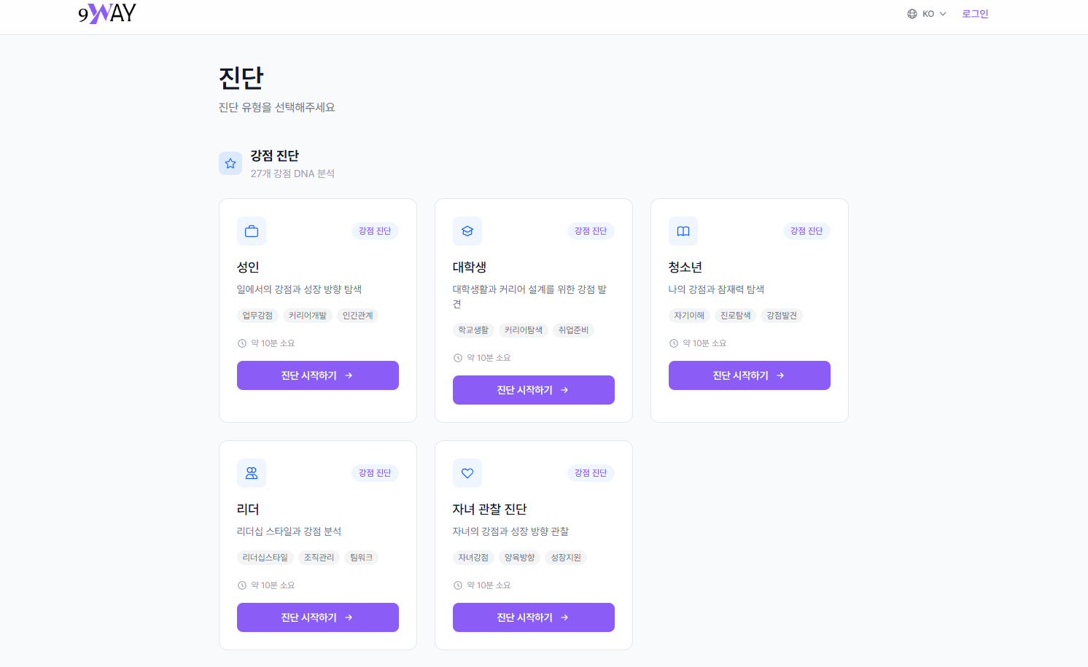The image size is (1088, 667).
Task: Click 진단 시작하기 on the 청소년 card
Action: click(x=749, y=375)
